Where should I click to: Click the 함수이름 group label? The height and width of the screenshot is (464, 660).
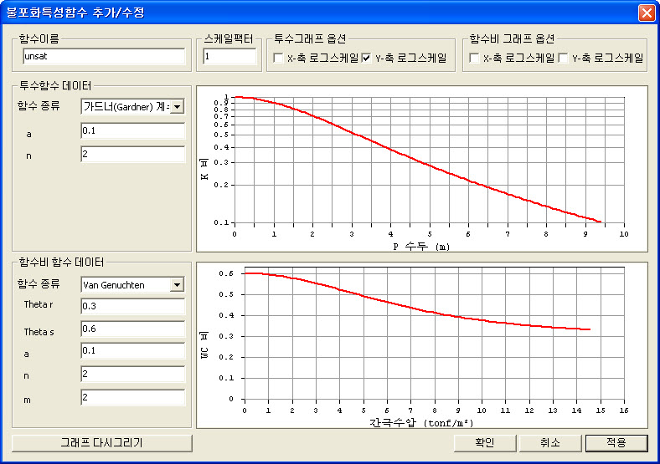click(39, 39)
